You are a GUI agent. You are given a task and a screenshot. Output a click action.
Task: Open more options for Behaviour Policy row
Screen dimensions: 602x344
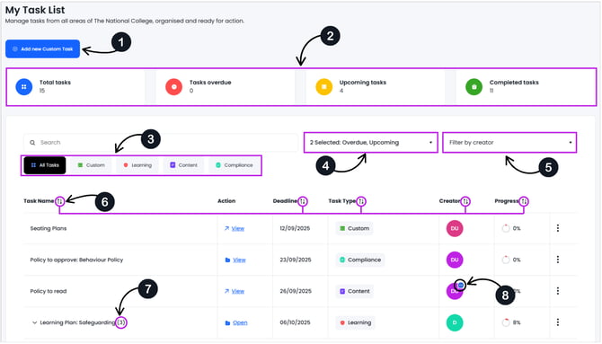coord(558,260)
